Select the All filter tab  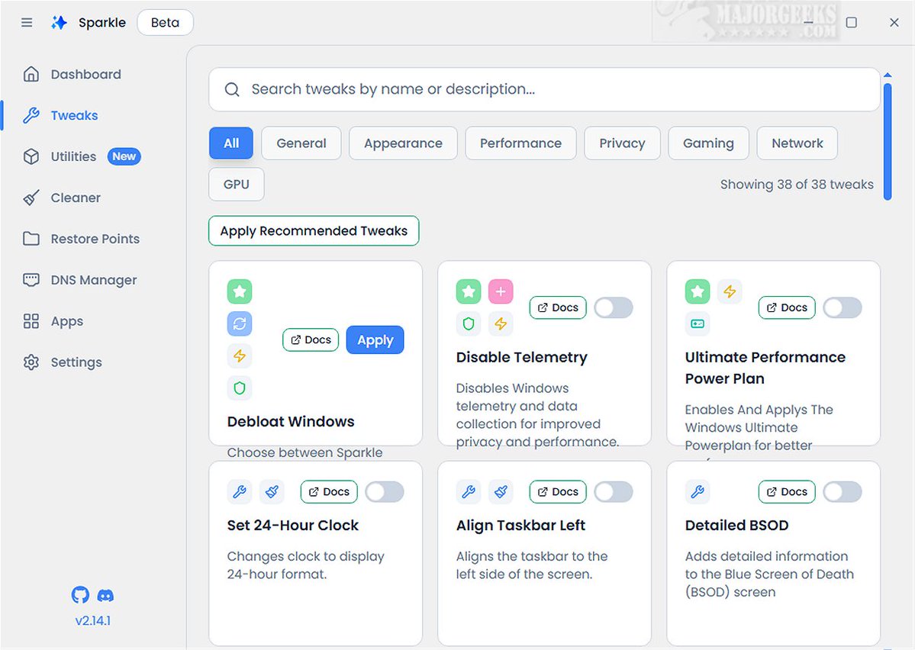click(x=231, y=143)
